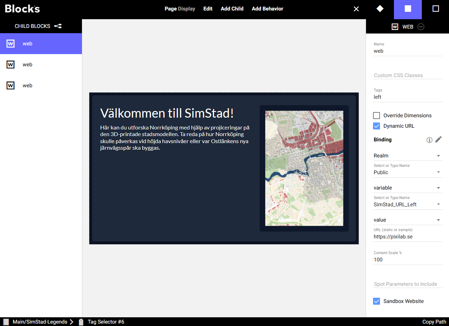Image resolution: width=449 pixels, height=326 pixels.
Task: Enable the Override Dimensions checkbox
Action: (x=376, y=116)
